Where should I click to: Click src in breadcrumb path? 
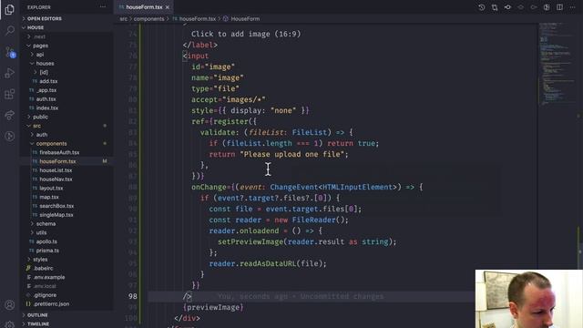[124, 18]
